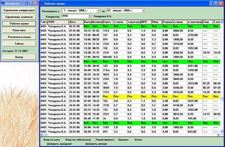Click Добавить выходной
The height and width of the screenshot is (147, 225).
[x=59, y=144]
